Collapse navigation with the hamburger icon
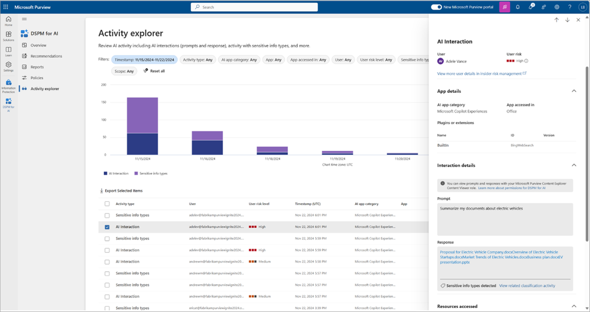590x312 pixels. pyautogui.click(x=24, y=19)
